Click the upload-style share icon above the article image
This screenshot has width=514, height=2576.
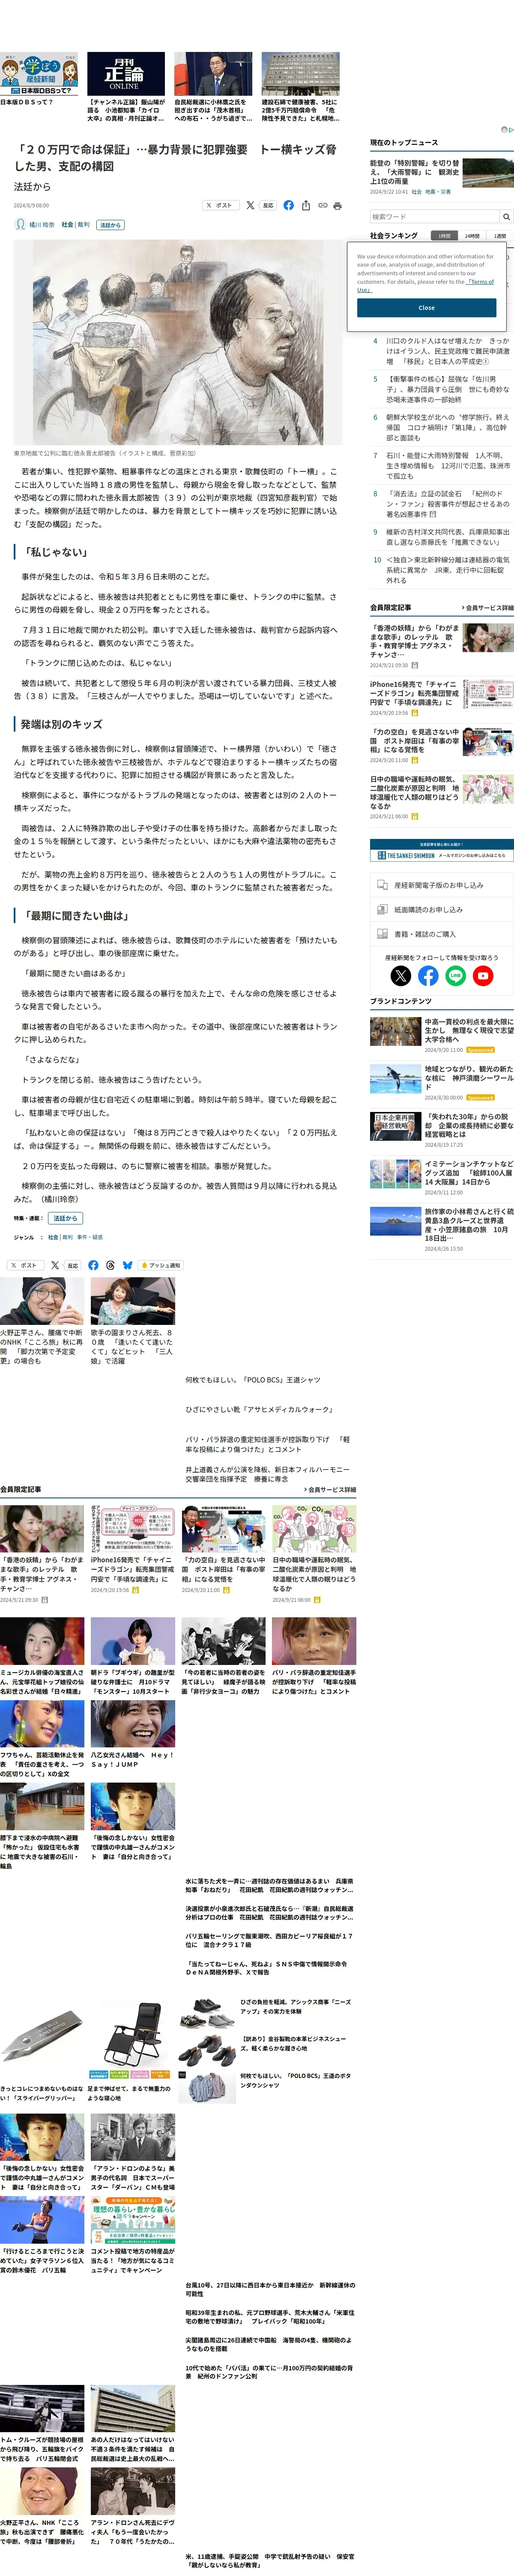click(305, 205)
